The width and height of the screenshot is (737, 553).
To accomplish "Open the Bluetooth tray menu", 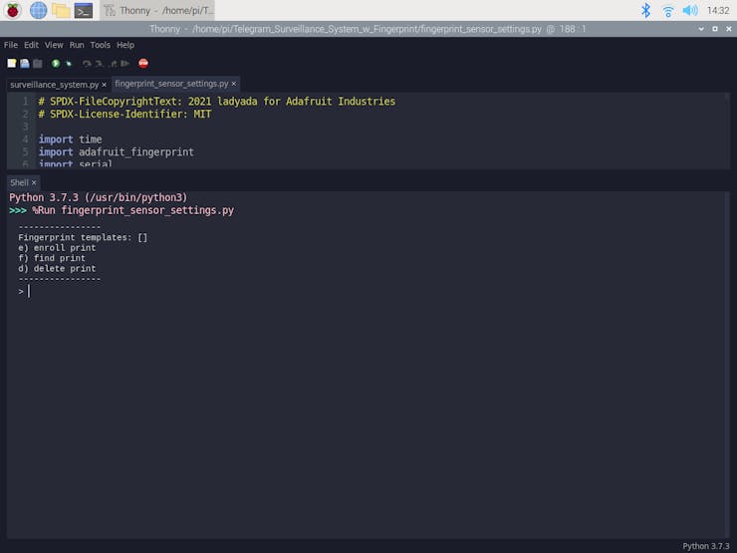I will tap(645, 10).
